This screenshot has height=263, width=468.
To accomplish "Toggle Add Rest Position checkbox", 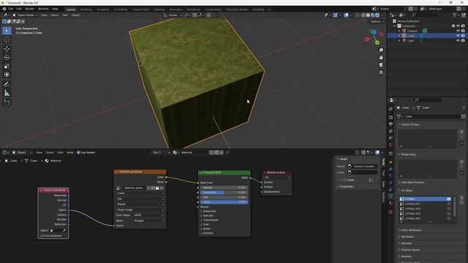I will (x=399, y=182).
